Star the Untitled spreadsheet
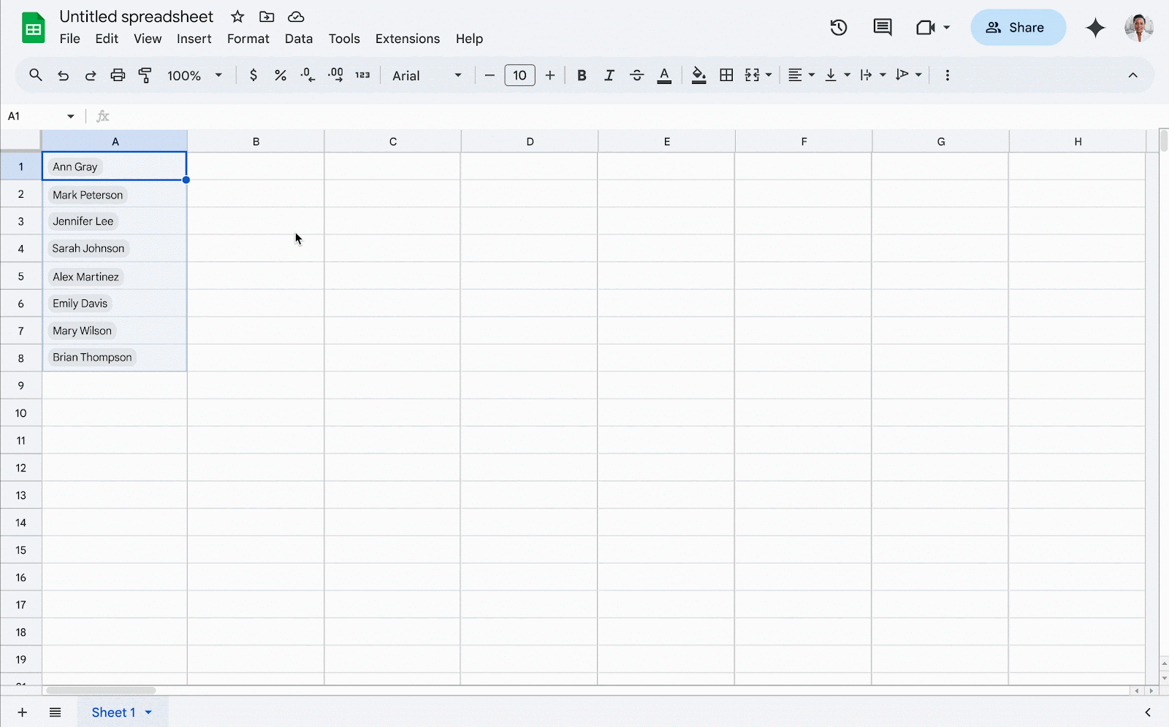 tap(237, 17)
